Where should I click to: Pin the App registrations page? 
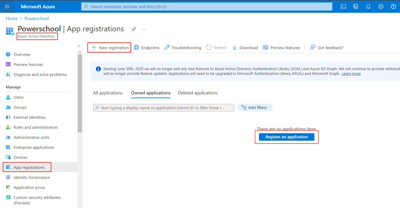(x=134, y=29)
